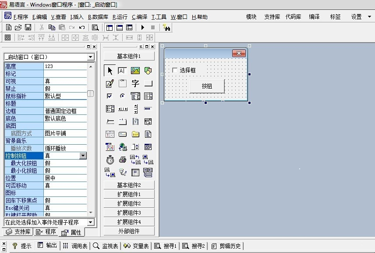
Task: Click the 按钮 button on the form
Action: (x=207, y=86)
